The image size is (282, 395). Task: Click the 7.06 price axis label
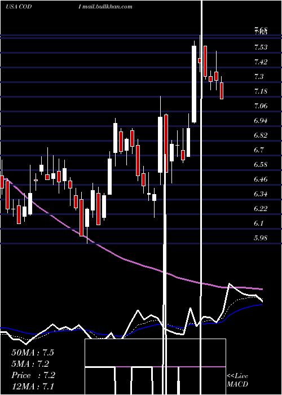pyautogui.click(x=261, y=106)
